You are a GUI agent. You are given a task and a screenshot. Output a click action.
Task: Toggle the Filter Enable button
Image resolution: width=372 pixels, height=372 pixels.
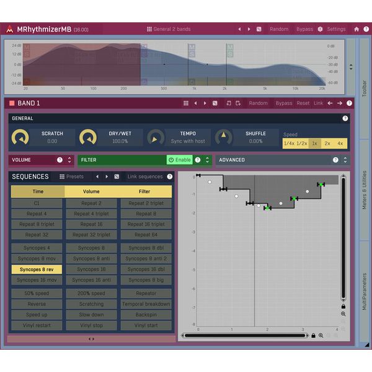coord(179,160)
